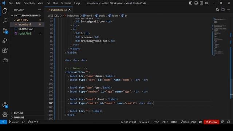This screenshot has height=131, width=233.
Task: Open the Selection menu
Action: coord(29,3)
